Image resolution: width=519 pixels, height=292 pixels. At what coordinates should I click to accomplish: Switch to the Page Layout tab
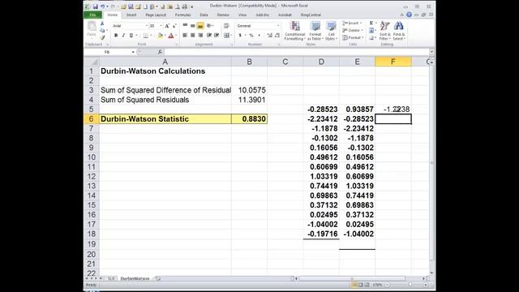coord(156,15)
